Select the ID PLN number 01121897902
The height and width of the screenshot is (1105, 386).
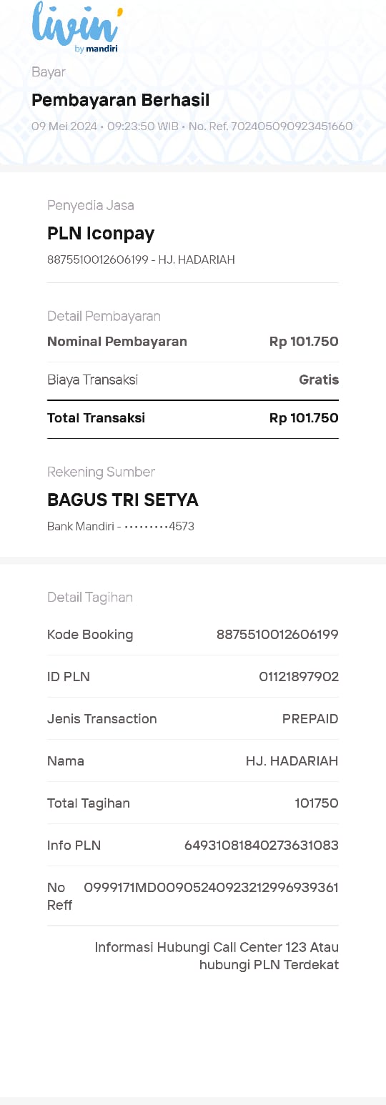299,677
